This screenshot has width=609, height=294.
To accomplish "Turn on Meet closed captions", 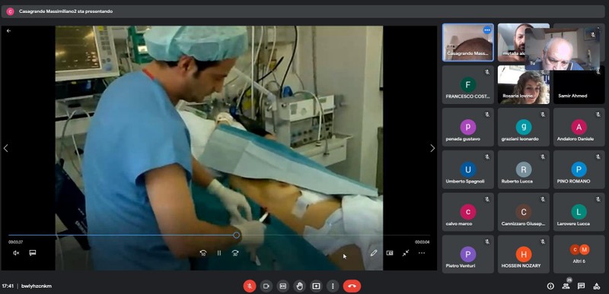I will point(283,286).
